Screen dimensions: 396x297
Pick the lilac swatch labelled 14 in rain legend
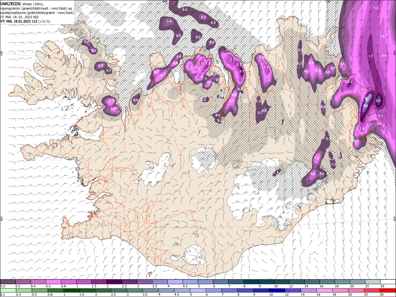[x=309, y=291]
